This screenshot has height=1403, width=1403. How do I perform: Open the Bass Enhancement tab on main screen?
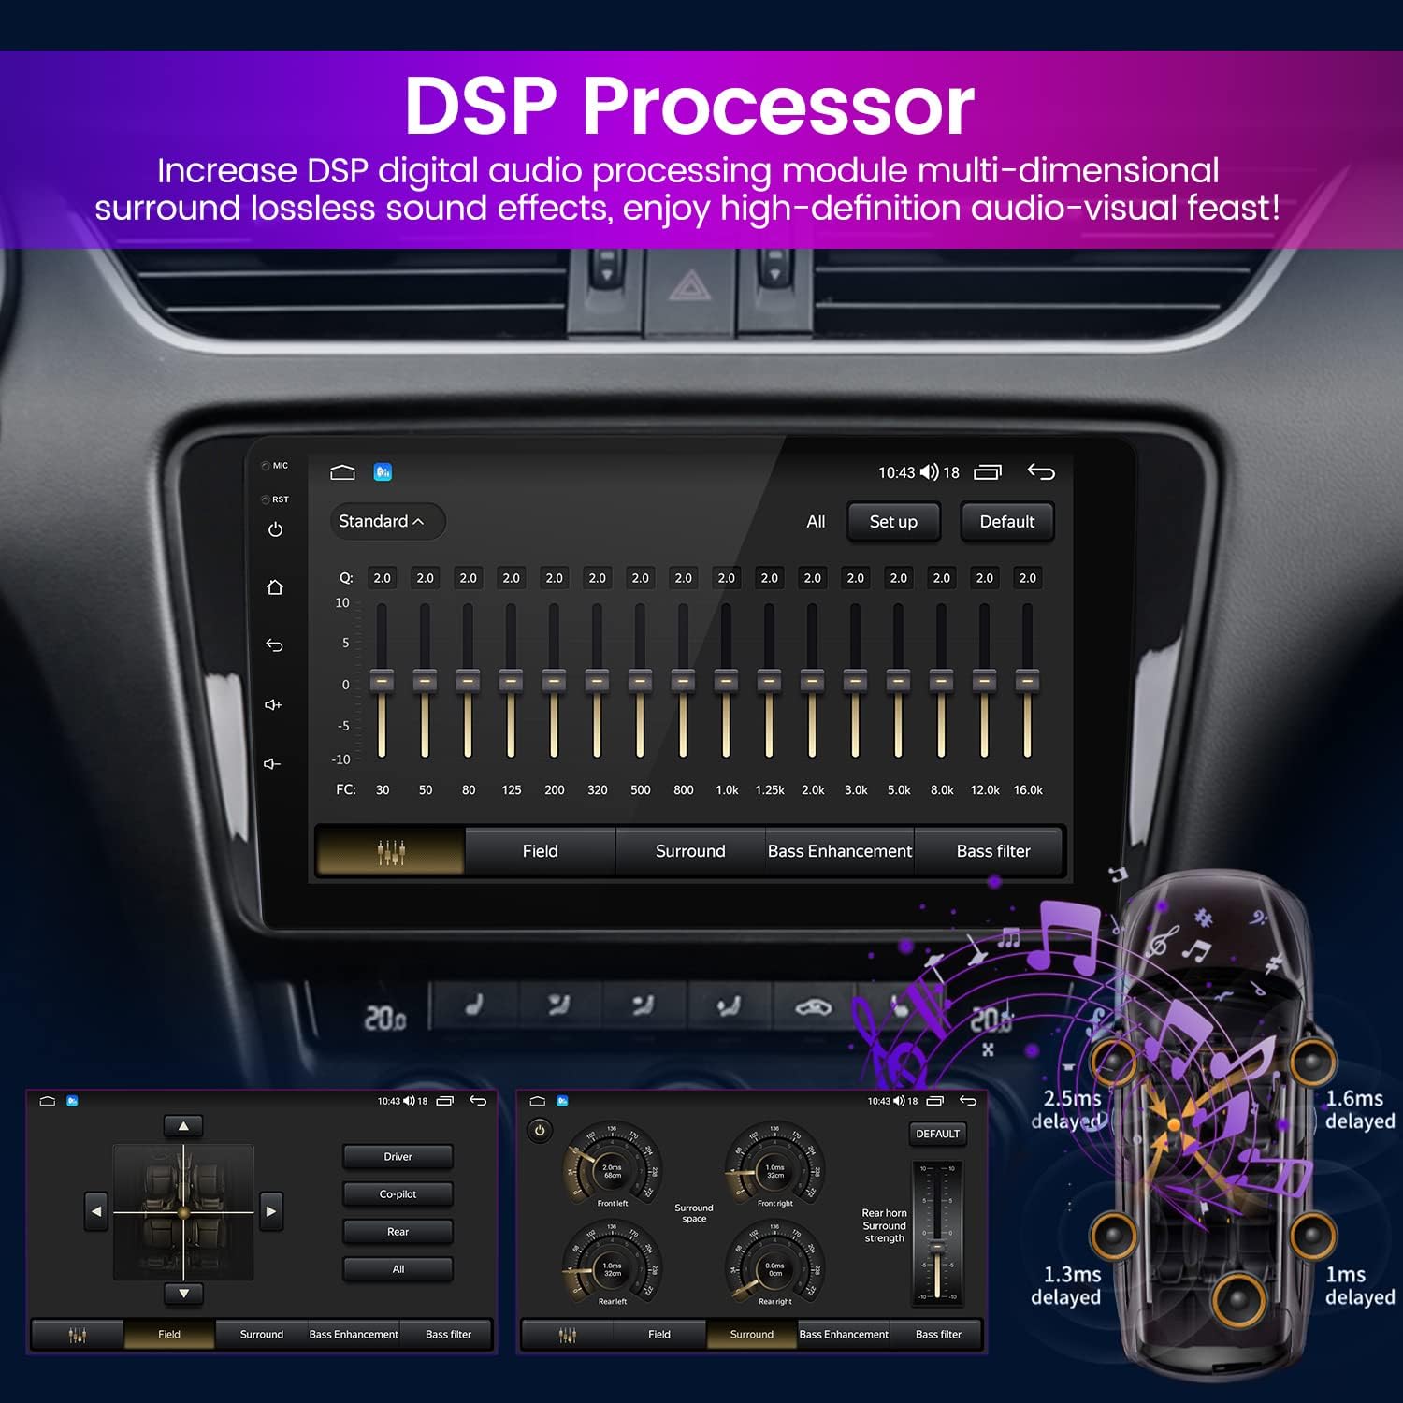(839, 851)
